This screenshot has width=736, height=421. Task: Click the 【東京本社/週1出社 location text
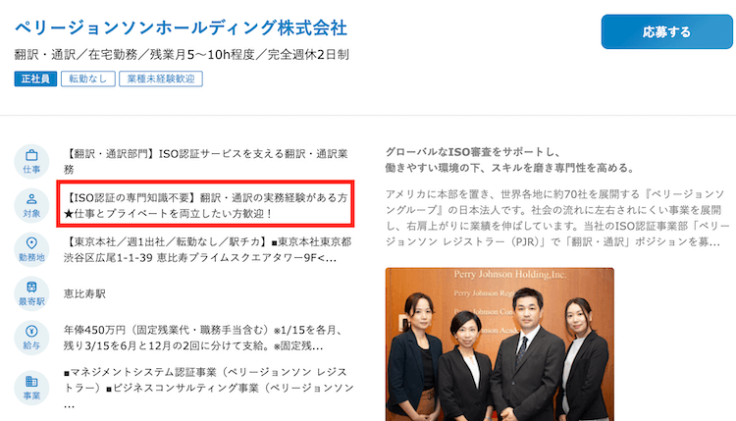click(x=207, y=249)
